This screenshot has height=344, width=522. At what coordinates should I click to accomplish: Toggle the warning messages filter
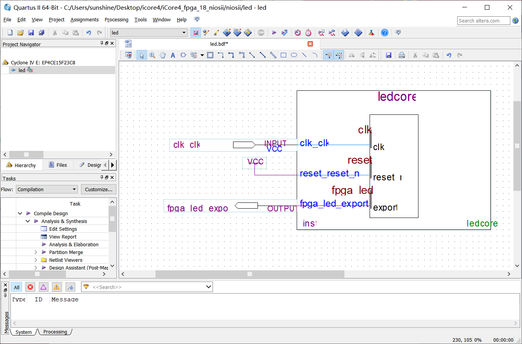tap(57, 287)
